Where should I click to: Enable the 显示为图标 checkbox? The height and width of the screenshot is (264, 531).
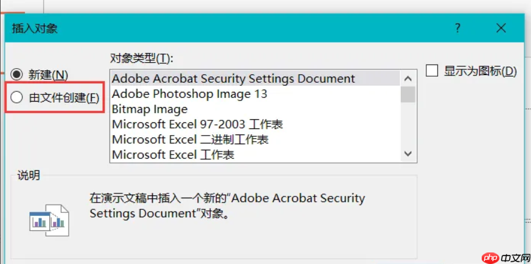point(432,71)
